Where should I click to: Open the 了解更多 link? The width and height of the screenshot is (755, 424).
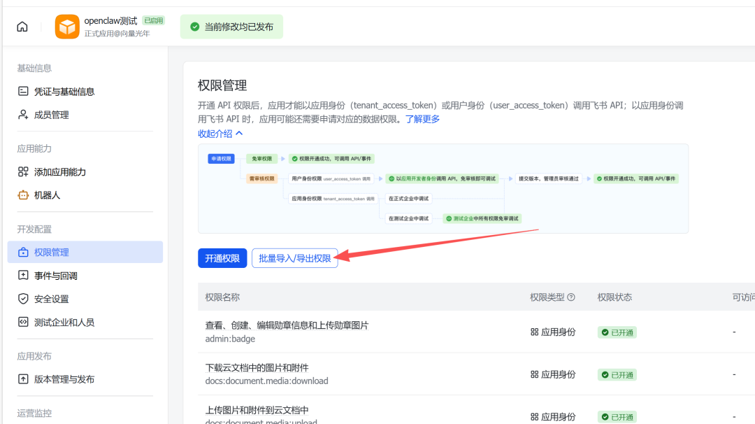click(x=422, y=118)
